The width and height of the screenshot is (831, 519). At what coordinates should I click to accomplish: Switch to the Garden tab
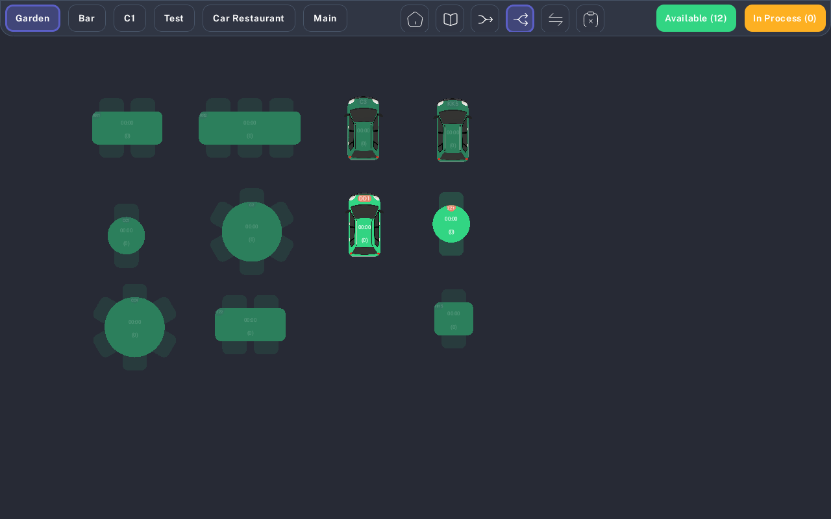[32, 18]
